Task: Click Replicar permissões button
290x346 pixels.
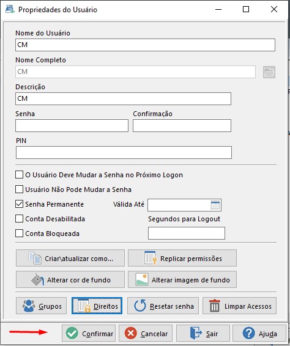Action: tap(182, 258)
